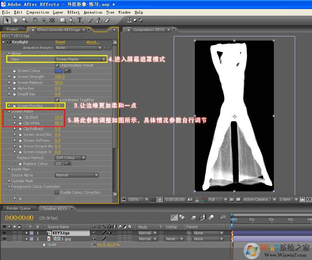Viewport: 312px width, 260px height.
Task: Click the Keylight About link
Action: pos(93,42)
